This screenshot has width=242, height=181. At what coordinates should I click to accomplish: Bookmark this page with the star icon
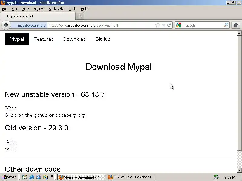(x=158, y=25)
